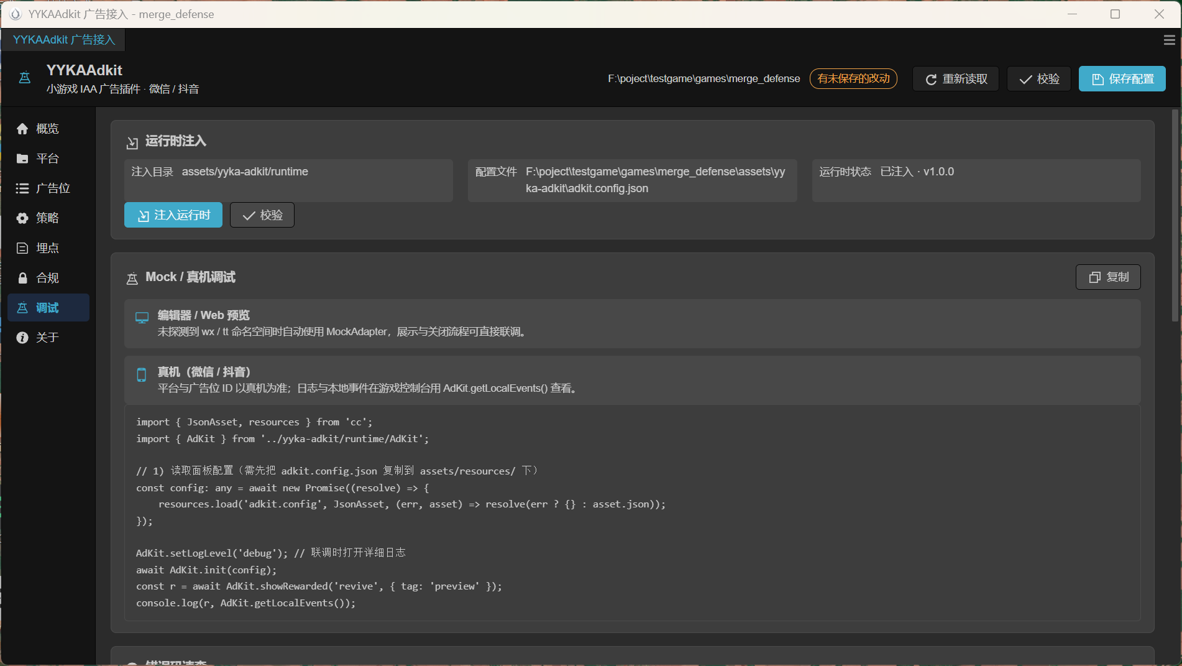The height and width of the screenshot is (666, 1182).
Task: Select the 调试 debug section
Action: pyautogui.click(x=48, y=308)
